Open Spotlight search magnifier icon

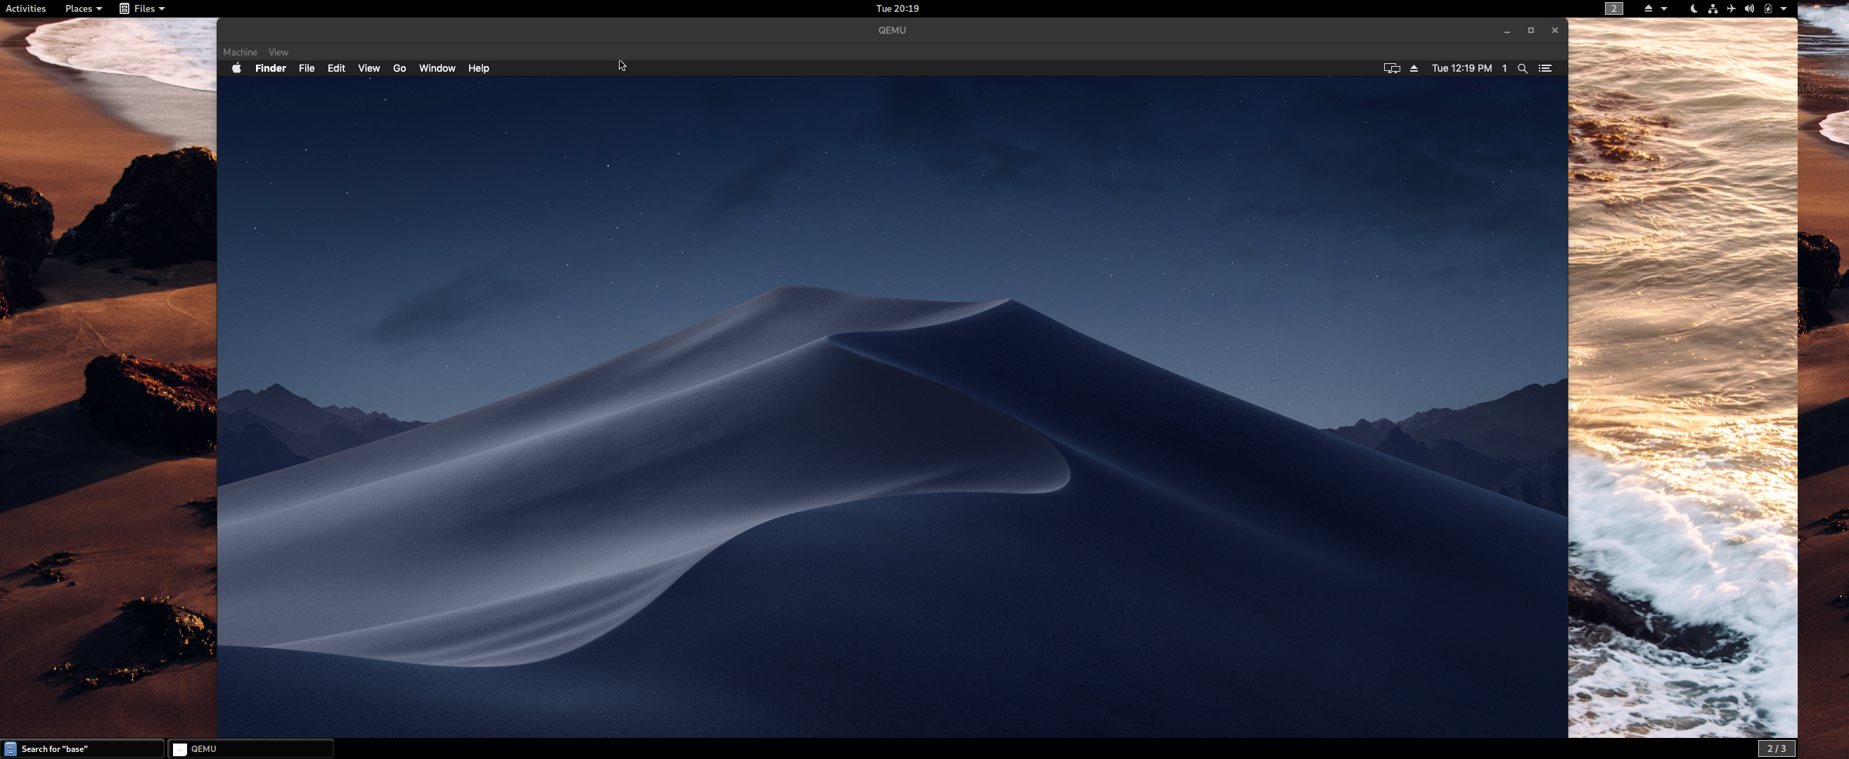coord(1523,68)
